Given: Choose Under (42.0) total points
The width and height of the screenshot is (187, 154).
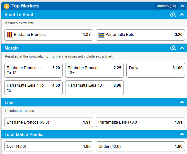Looking at the screenshot, I should 140,147.
